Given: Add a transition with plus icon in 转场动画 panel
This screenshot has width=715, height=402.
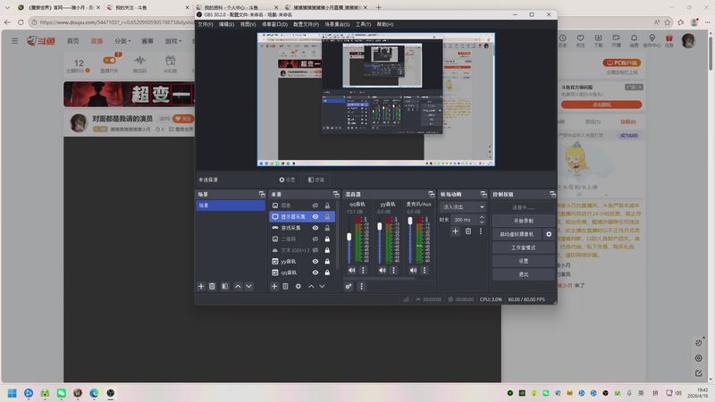Looking at the screenshot, I should tap(455, 231).
